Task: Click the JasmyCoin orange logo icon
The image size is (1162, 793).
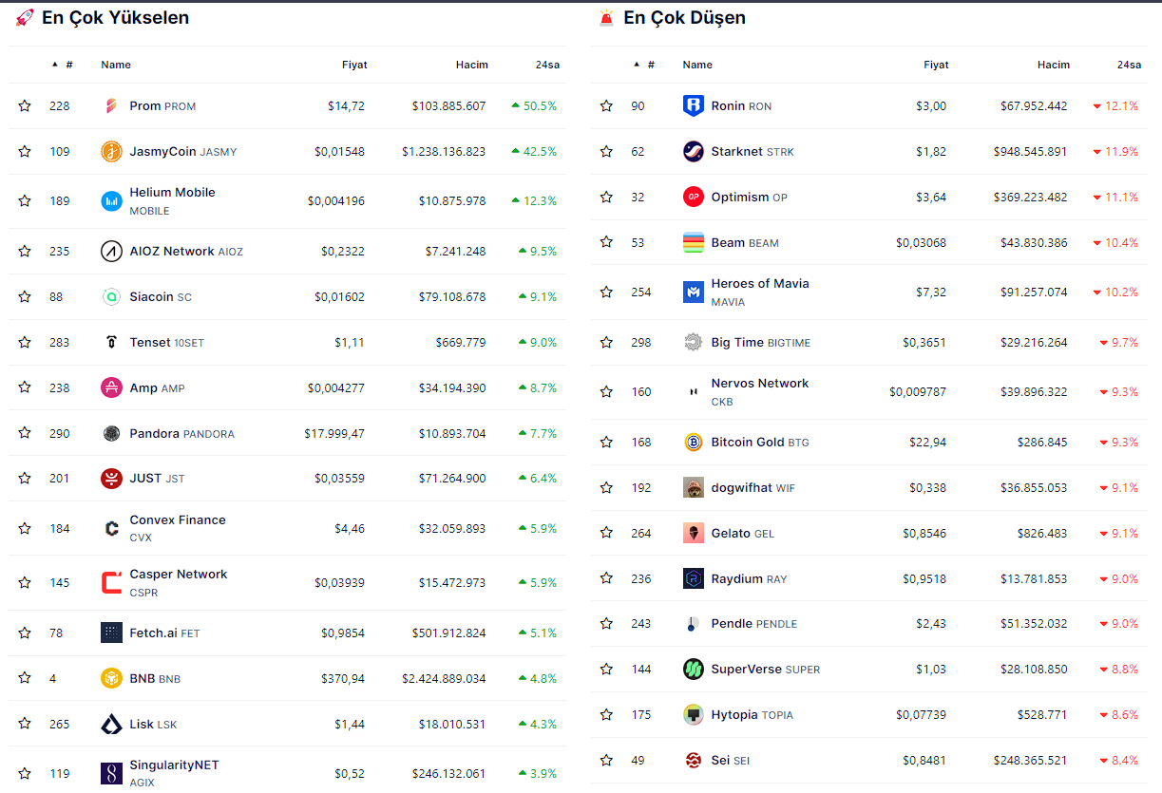Action: tap(112, 152)
